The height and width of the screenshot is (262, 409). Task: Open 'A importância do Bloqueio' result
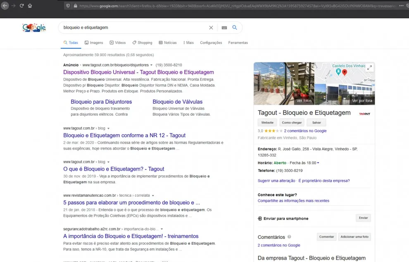click(x=131, y=236)
